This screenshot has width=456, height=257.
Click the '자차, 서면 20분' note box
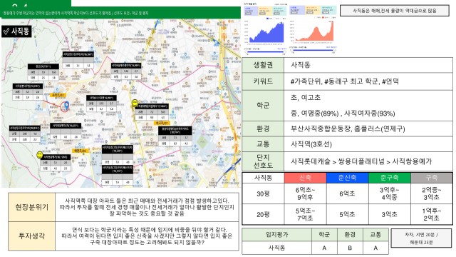(421, 238)
